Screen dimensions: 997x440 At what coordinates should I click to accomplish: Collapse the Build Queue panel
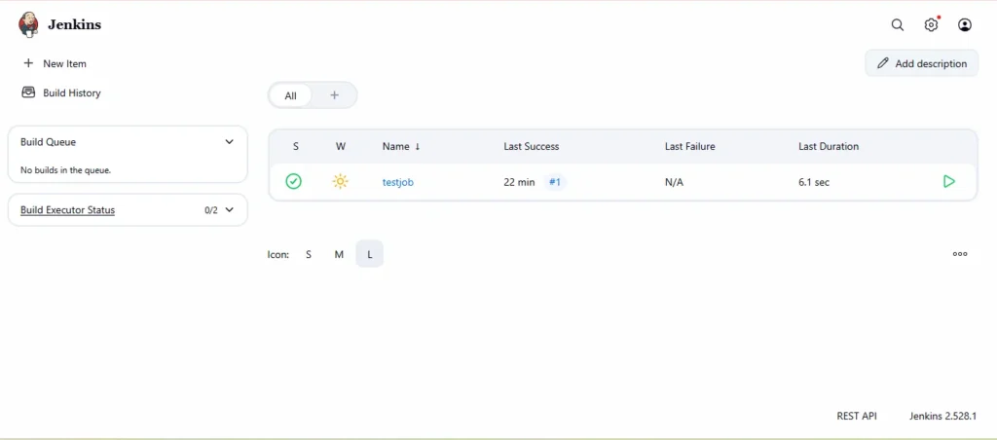(230, 141)
